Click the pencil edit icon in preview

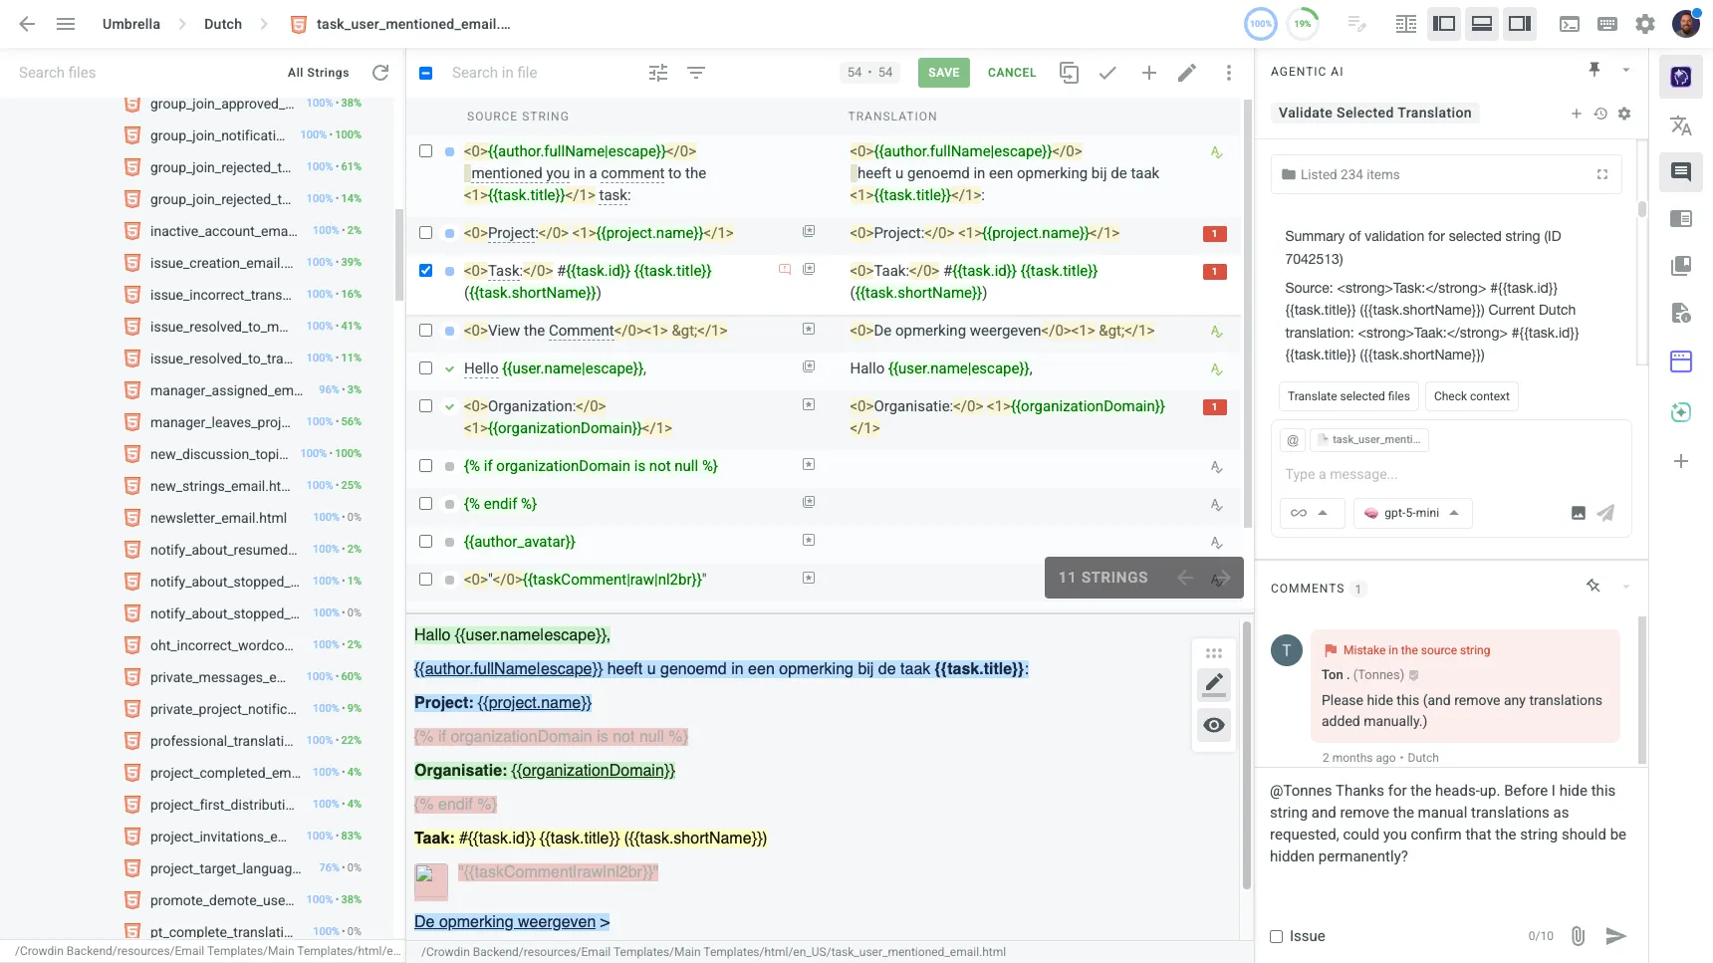tap(1213, 683)
